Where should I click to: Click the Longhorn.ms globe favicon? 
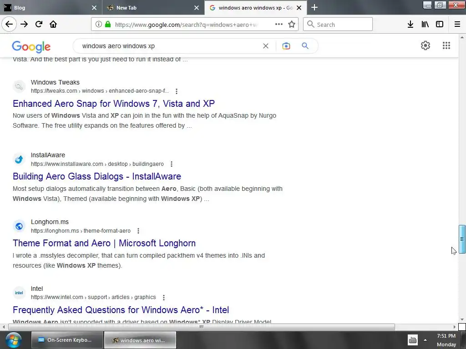coord(19,226)
